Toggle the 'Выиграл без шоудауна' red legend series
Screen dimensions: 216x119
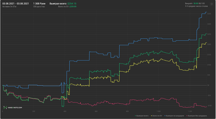coord(197,116)
